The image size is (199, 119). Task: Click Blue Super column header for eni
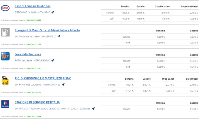(168, 79)
